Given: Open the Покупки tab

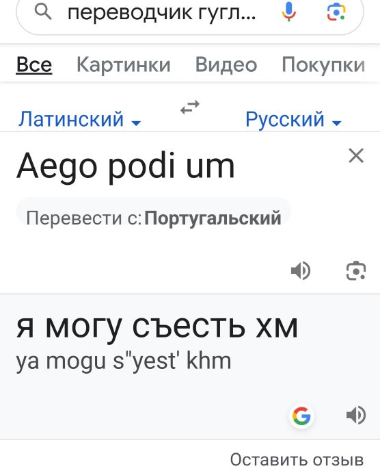Looking at the screenshot, I should (x=323, y=64).
